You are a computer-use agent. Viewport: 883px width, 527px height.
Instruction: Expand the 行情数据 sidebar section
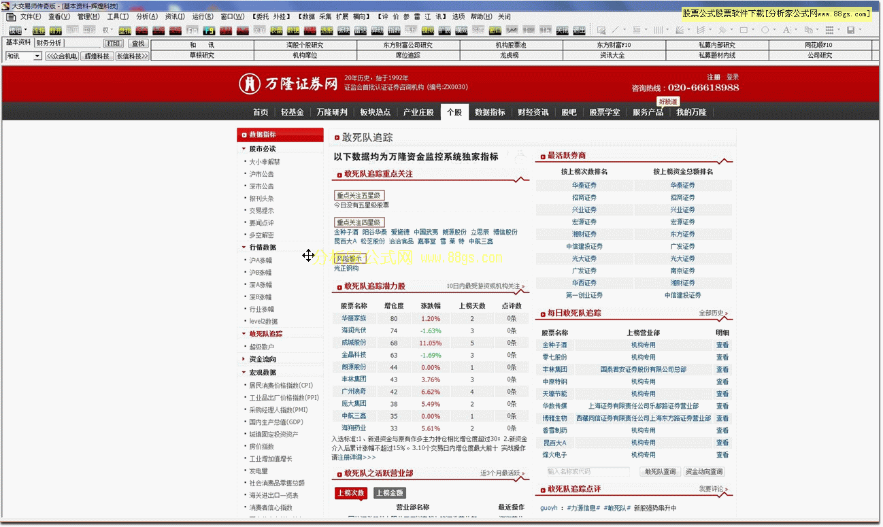click(262, 248)
